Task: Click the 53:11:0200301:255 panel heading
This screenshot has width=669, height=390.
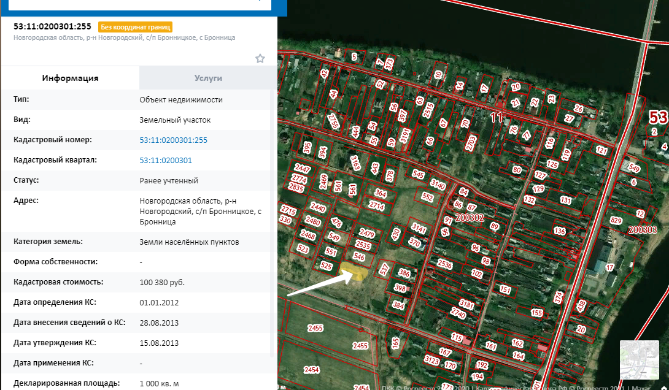Action: coord(53,26)
